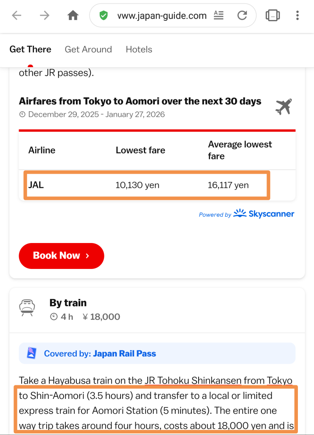Go back with the browser back arrow
Screen dimensions: 314x435
click(17, 16)
